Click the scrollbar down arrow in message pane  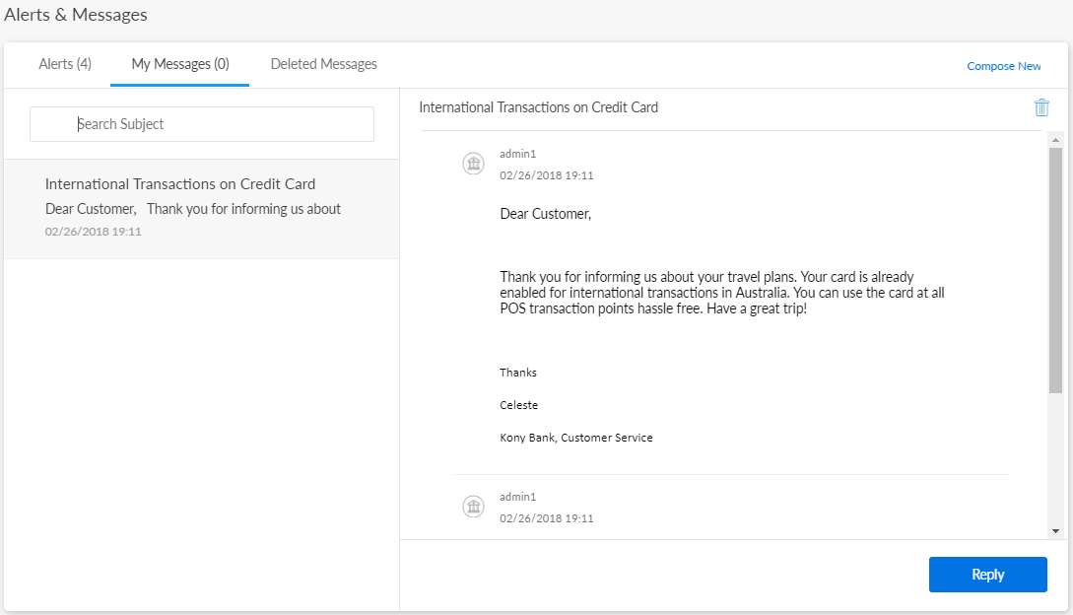[1055, 530]
